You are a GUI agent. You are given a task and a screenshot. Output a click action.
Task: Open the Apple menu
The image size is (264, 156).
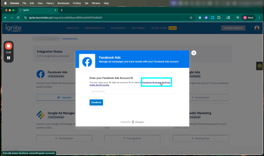[6, 3]
